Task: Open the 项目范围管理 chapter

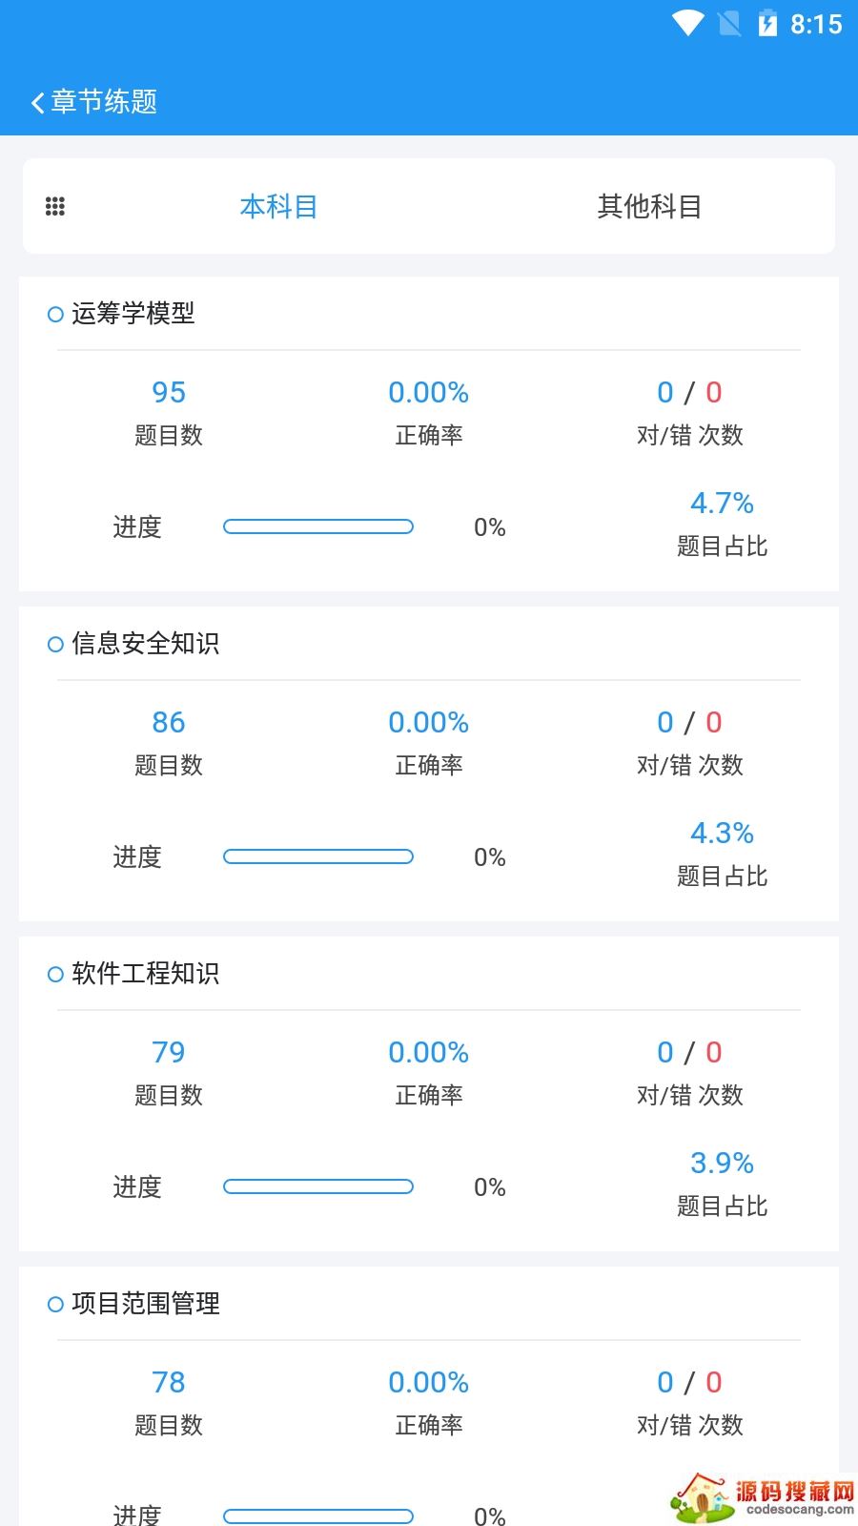Action: [146, 1304]
